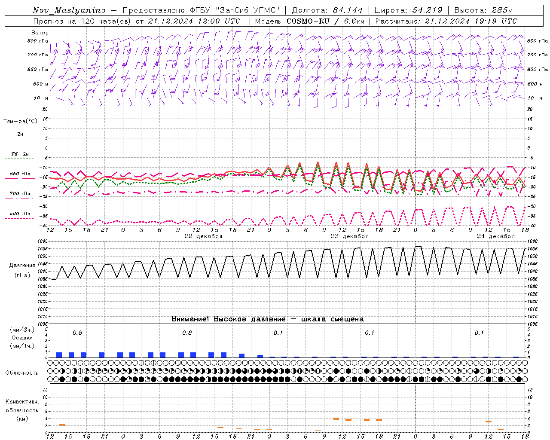Select the Высота: 285м text
This screenshot has width=550, height=440.
pyautogui.click(x=483, y=10)
